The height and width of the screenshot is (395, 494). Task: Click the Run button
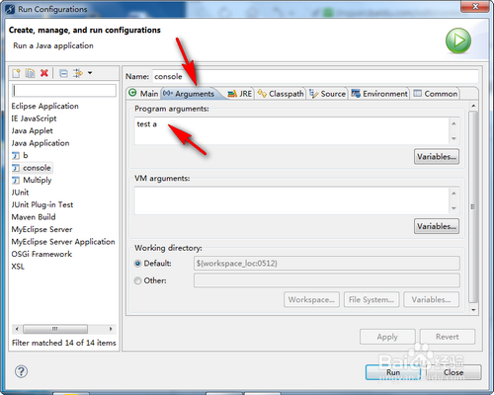[x=393, y=372]
